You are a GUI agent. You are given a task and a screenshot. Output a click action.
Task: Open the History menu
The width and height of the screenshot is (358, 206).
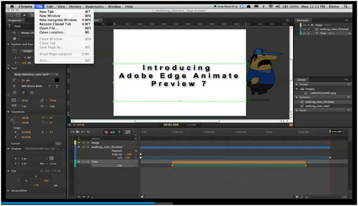75,7
